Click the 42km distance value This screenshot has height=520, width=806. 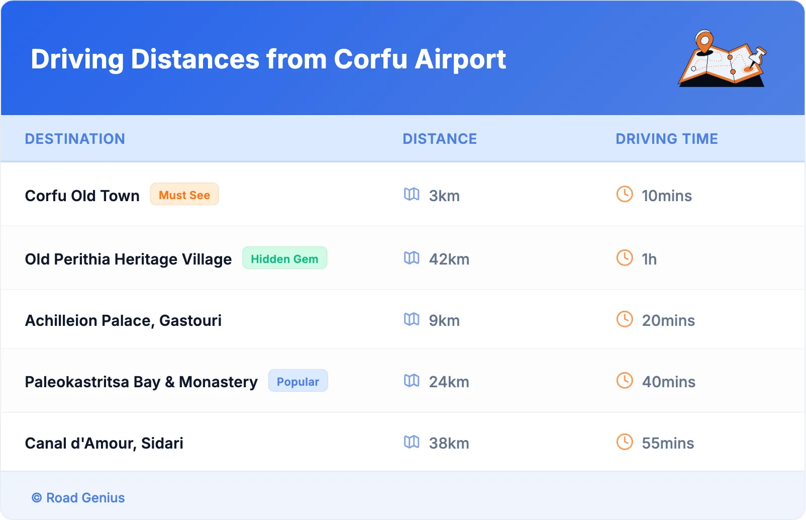click(x=449, y=259)
